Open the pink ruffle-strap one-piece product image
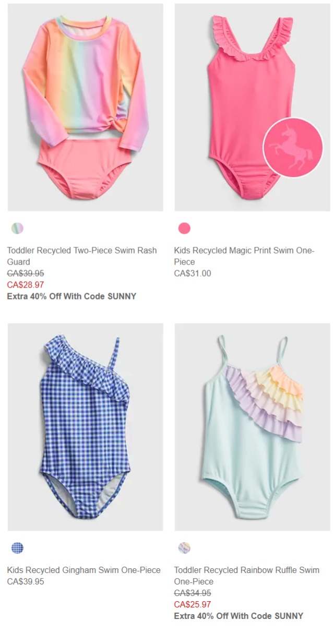The image size is (333, 634). [252, 107]
